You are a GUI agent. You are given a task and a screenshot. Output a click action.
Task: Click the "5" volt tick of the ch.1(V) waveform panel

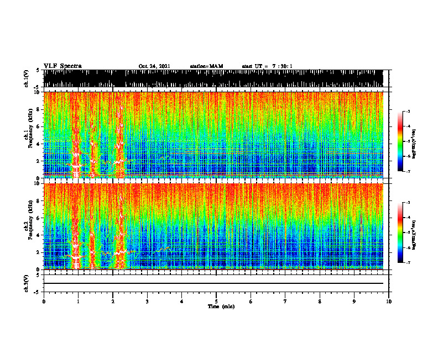pos(38,70)
